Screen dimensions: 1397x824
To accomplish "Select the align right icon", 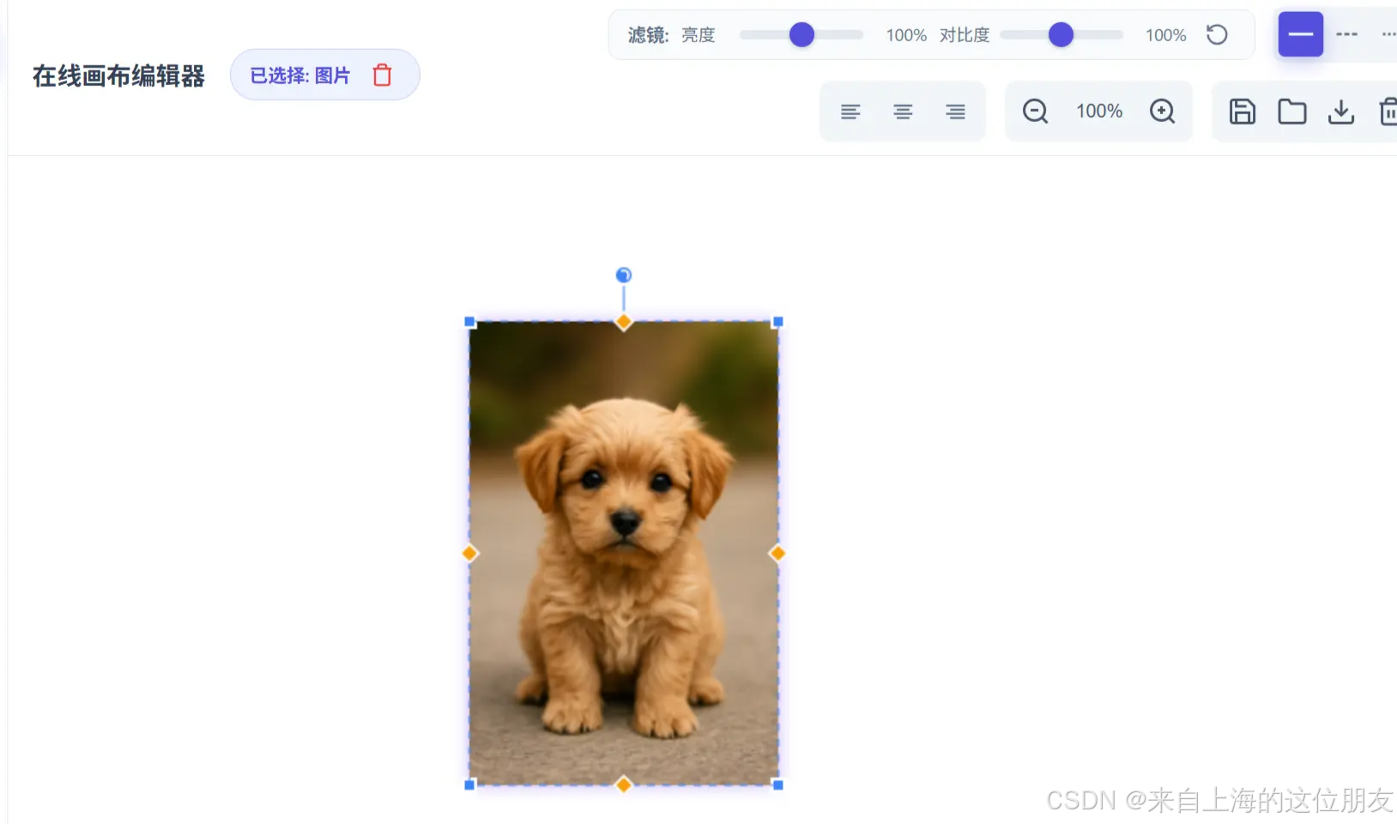I will [955, 111].
